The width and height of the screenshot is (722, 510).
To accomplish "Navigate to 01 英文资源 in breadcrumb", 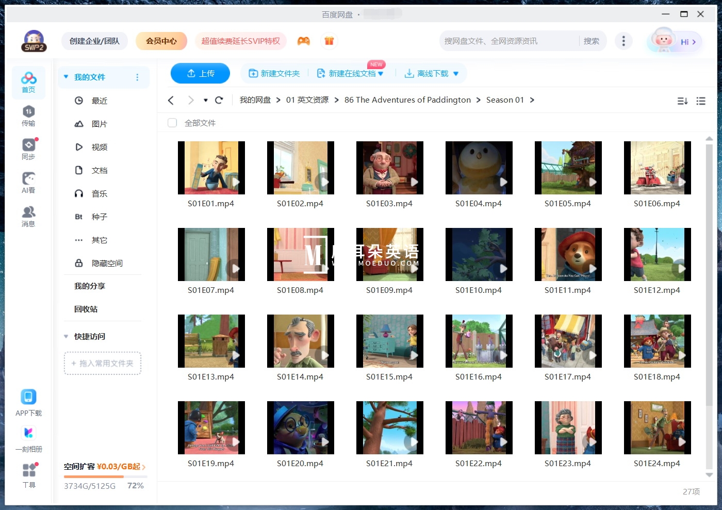I will point(307,100).
